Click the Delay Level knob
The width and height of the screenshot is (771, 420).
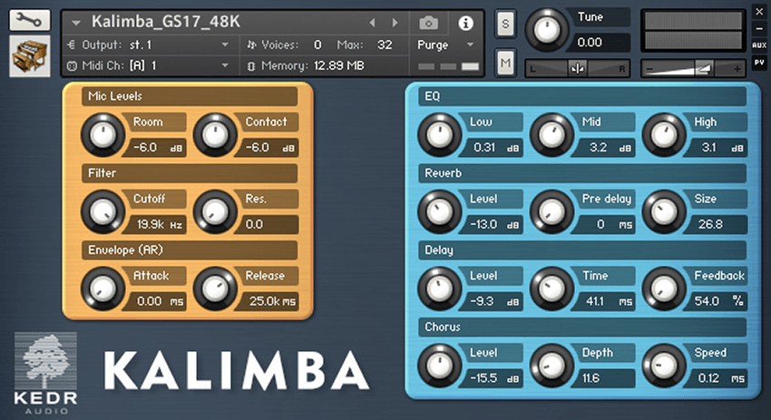[x=440, y=288]
